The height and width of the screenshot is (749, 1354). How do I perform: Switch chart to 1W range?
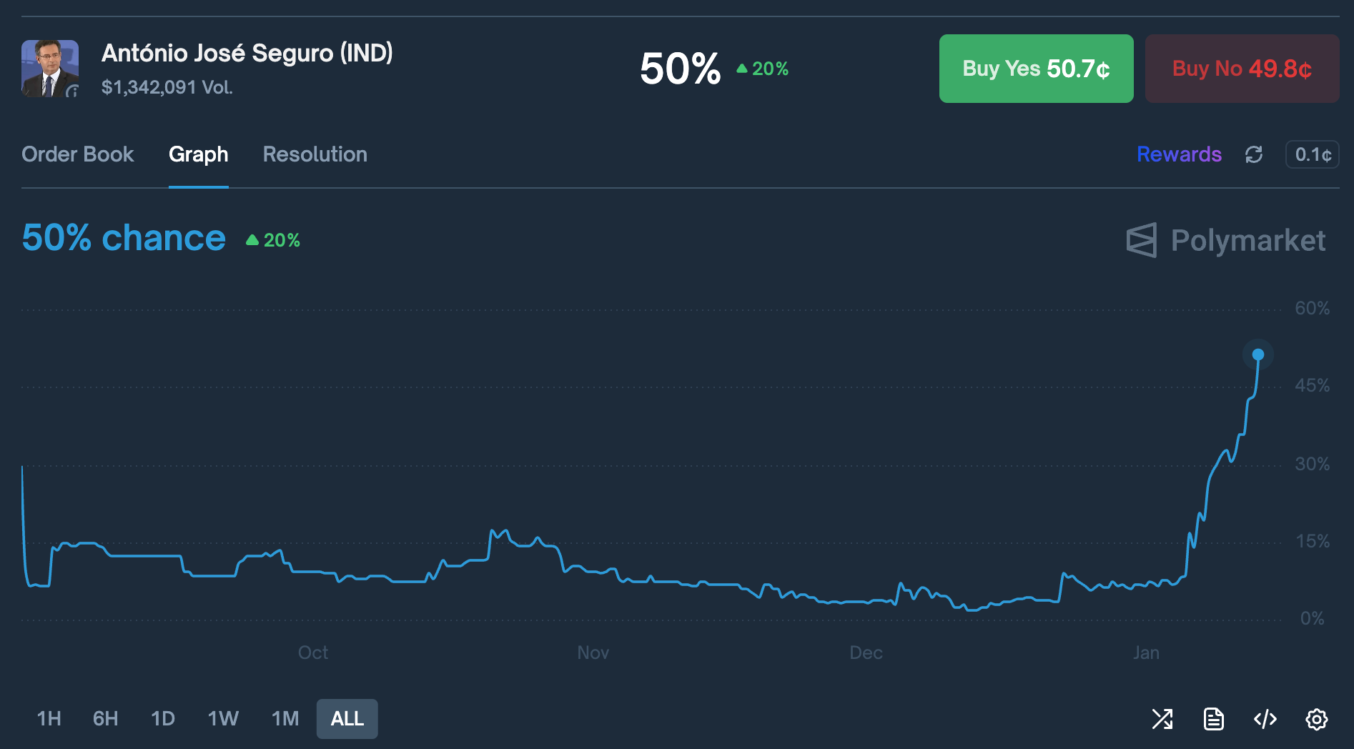pyautogui.click(x=223, y=718)
